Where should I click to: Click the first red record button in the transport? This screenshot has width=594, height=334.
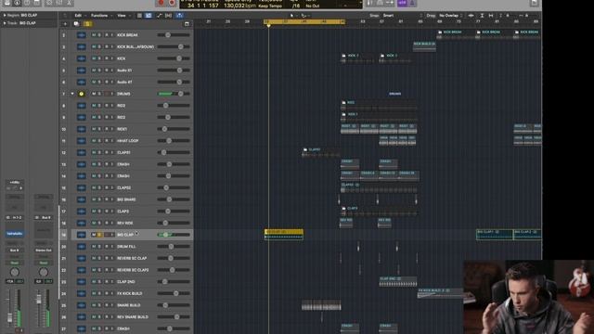161,3
